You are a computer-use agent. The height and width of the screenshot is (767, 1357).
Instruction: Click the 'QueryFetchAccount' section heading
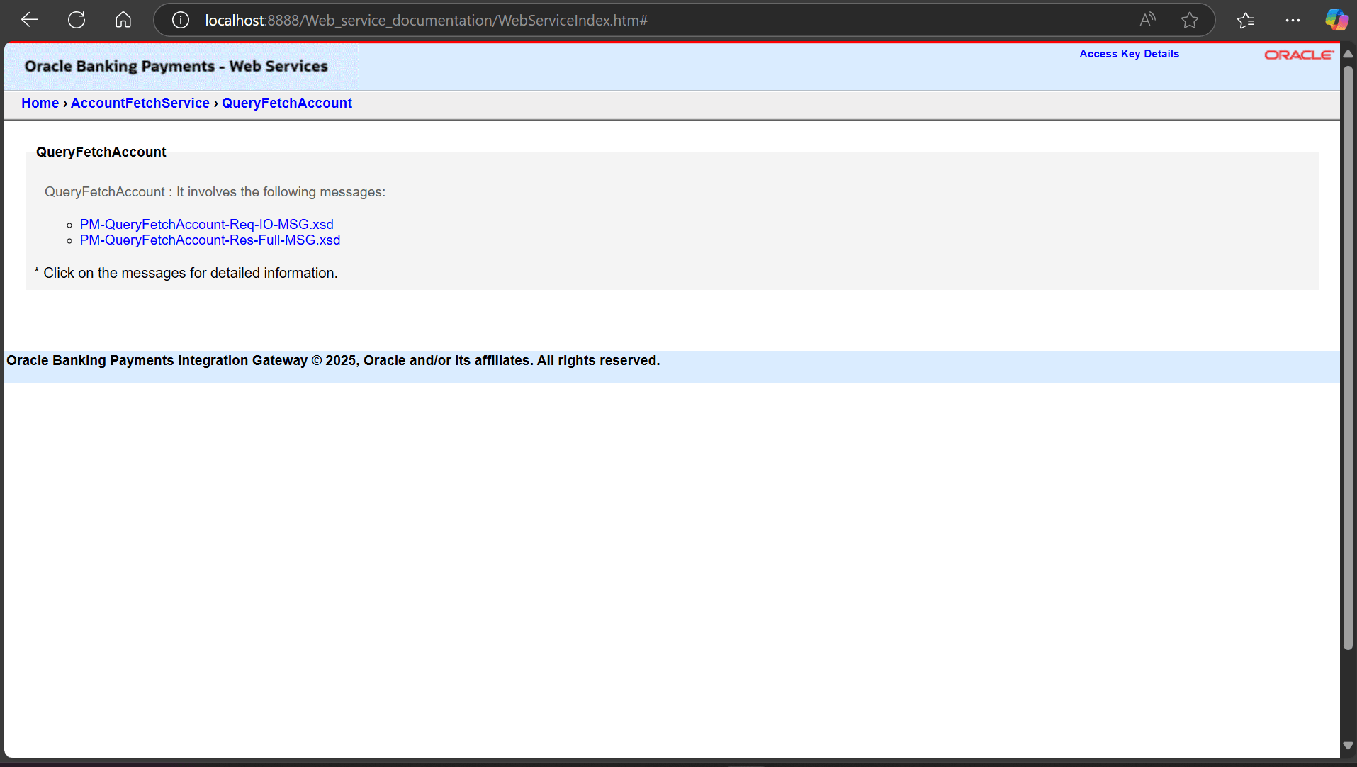[101, 152]
